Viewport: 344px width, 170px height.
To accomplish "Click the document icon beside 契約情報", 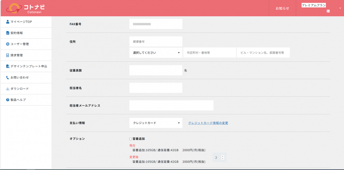I will click(8, 33).
